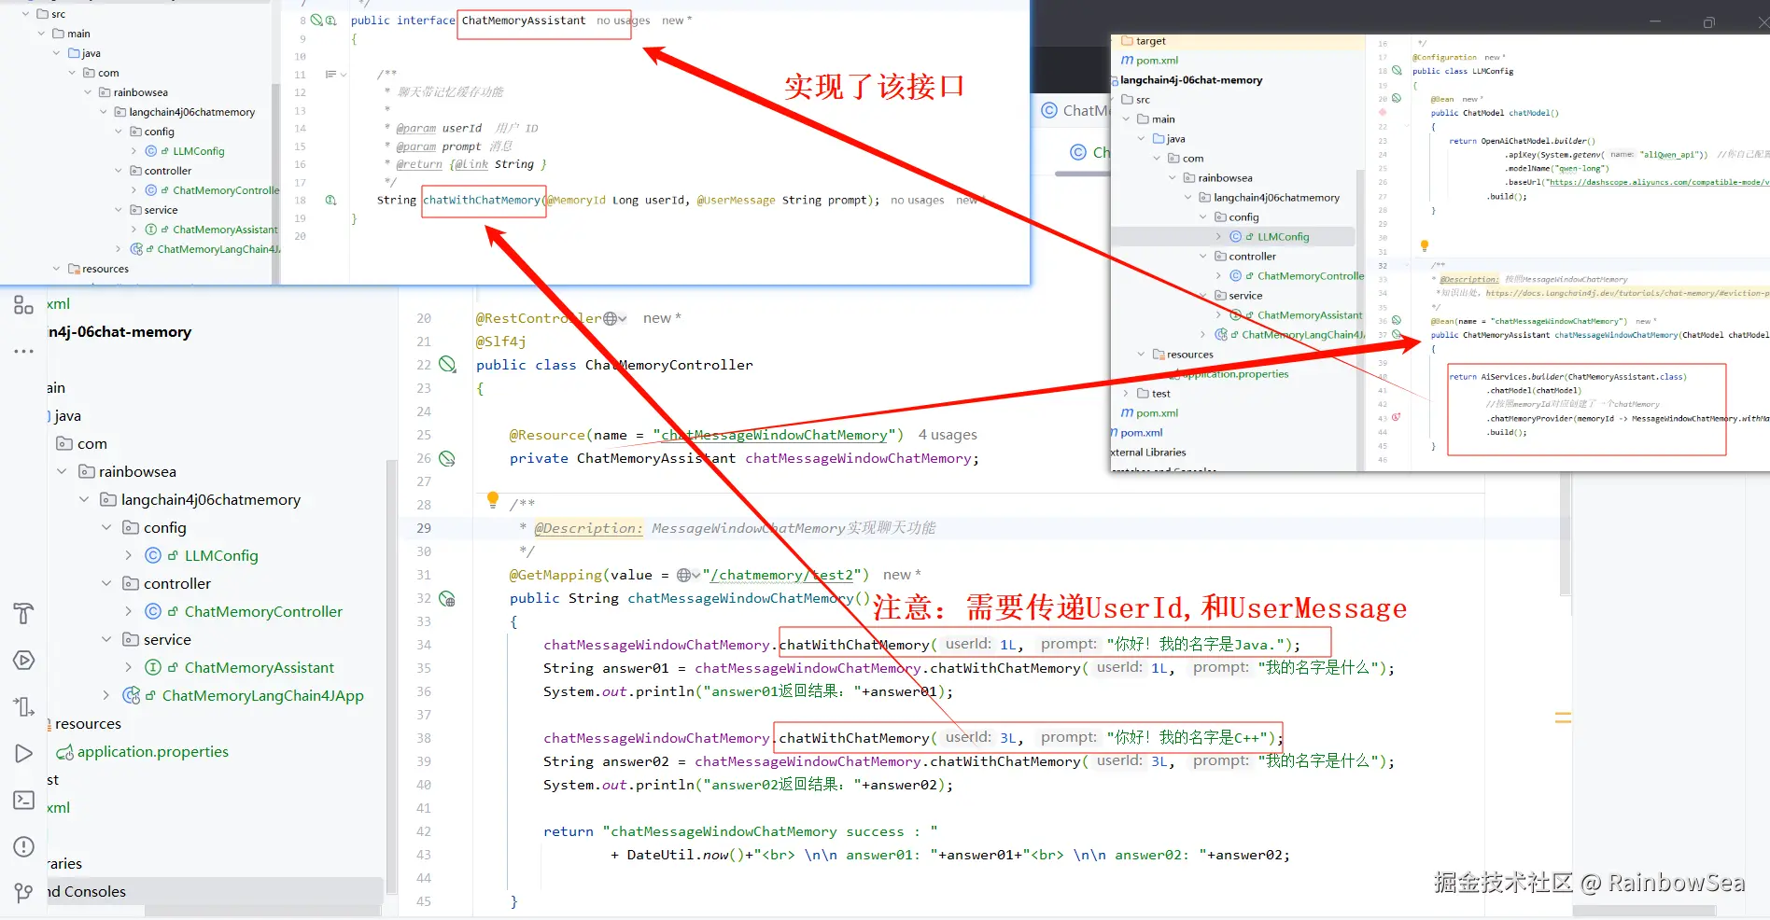Click the yellow intention bulb on line 28
The width and height of the screenshot is (1770, 920).
[x=493, y=500]
